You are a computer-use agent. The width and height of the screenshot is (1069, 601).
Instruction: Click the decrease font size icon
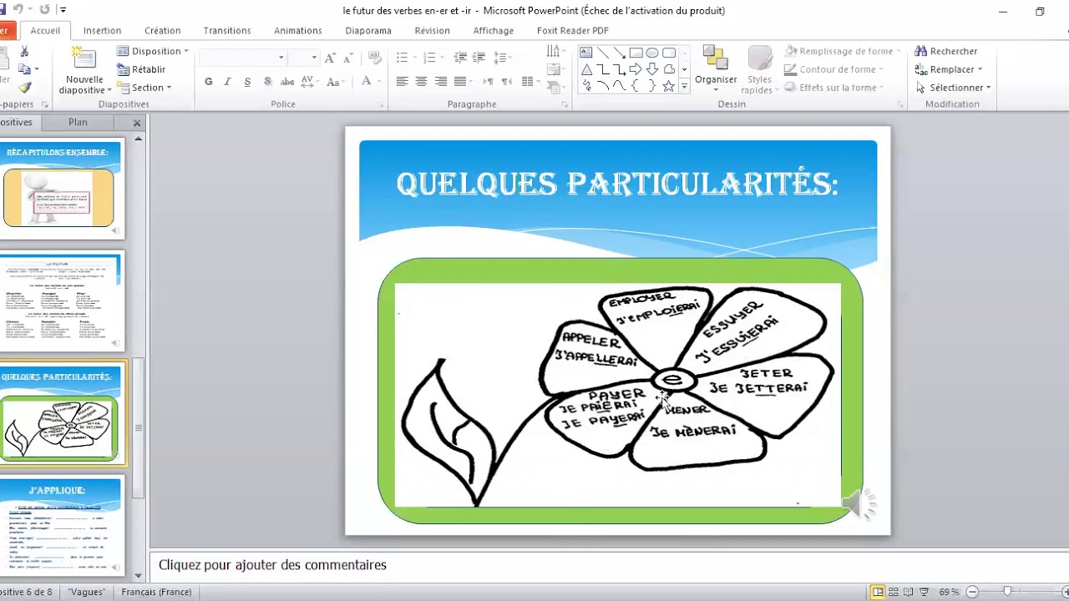[348, 58]
